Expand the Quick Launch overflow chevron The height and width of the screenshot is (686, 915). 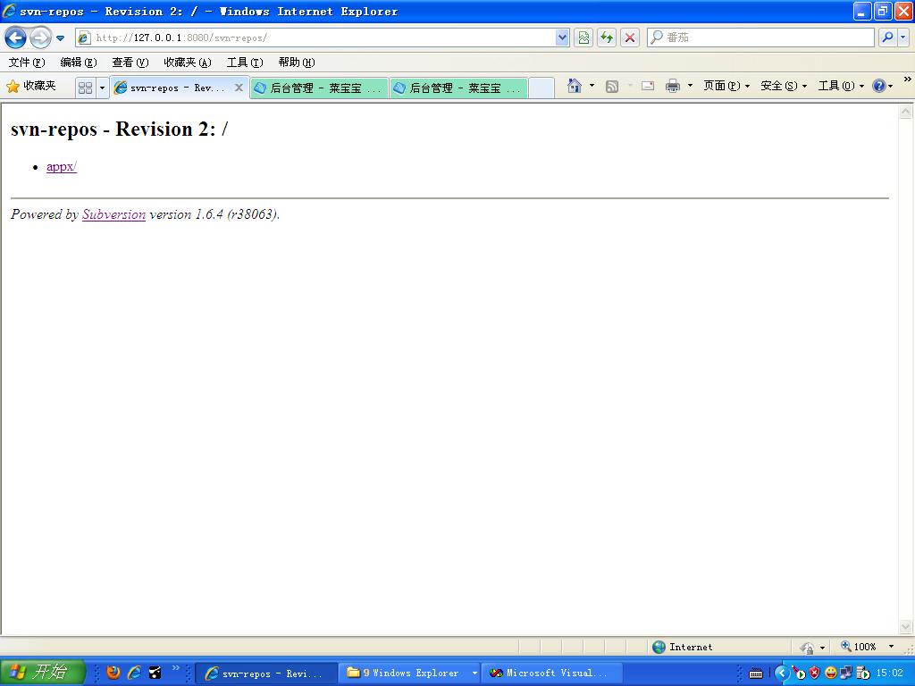click(x=176, y=668)
